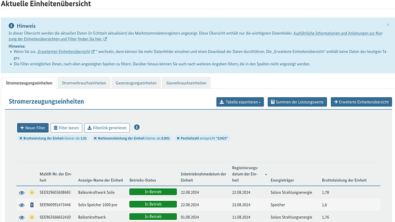The image size is (395, 222).
Task: Click In Betrieb status of Balkonkraftwerk Solix
Action: click(153, 192)
